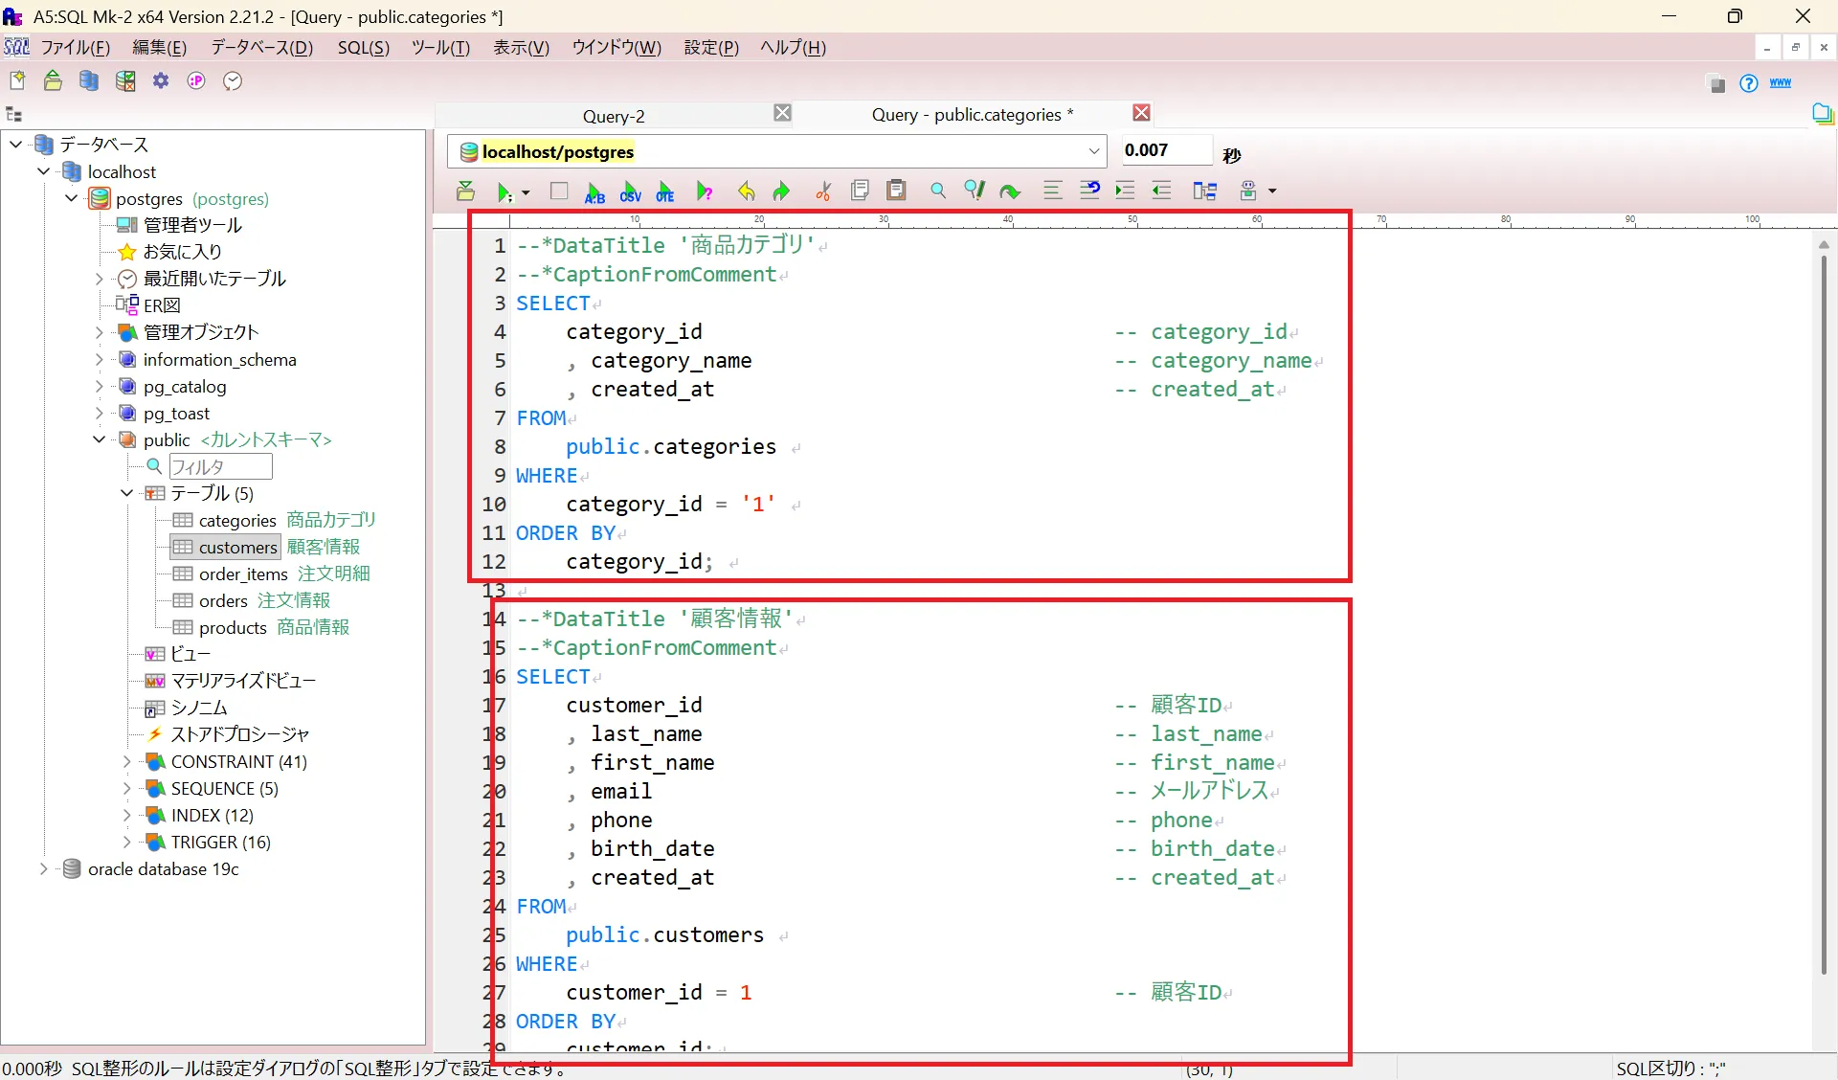Expand the information_schema node

point(99,359)
